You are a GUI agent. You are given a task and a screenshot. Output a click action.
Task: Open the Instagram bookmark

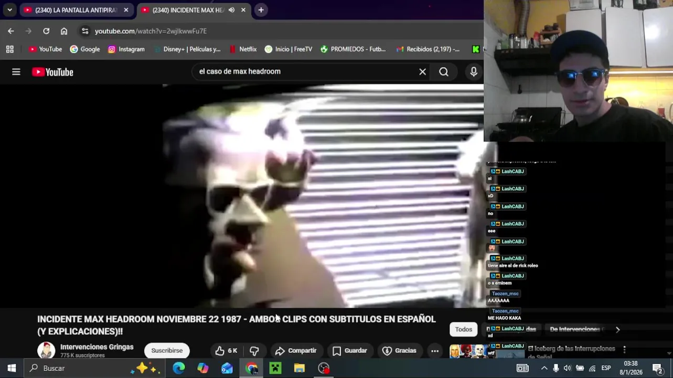(x=126, y=49)
